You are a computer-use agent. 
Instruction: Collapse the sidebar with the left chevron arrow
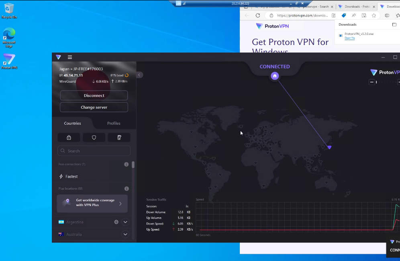[139, 75]
